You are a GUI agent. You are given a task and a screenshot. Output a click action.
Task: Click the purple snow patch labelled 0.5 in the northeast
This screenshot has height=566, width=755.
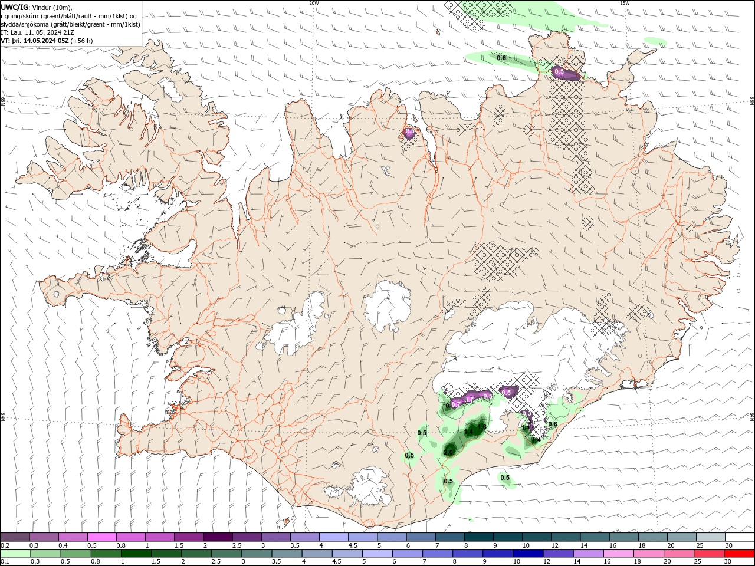(566, 73)
